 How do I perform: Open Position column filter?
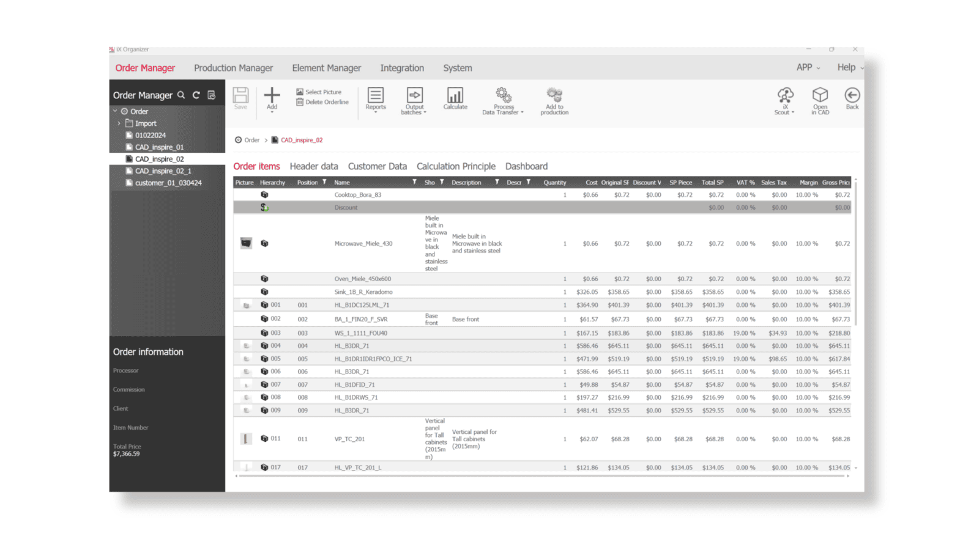[x=324, y=182]
